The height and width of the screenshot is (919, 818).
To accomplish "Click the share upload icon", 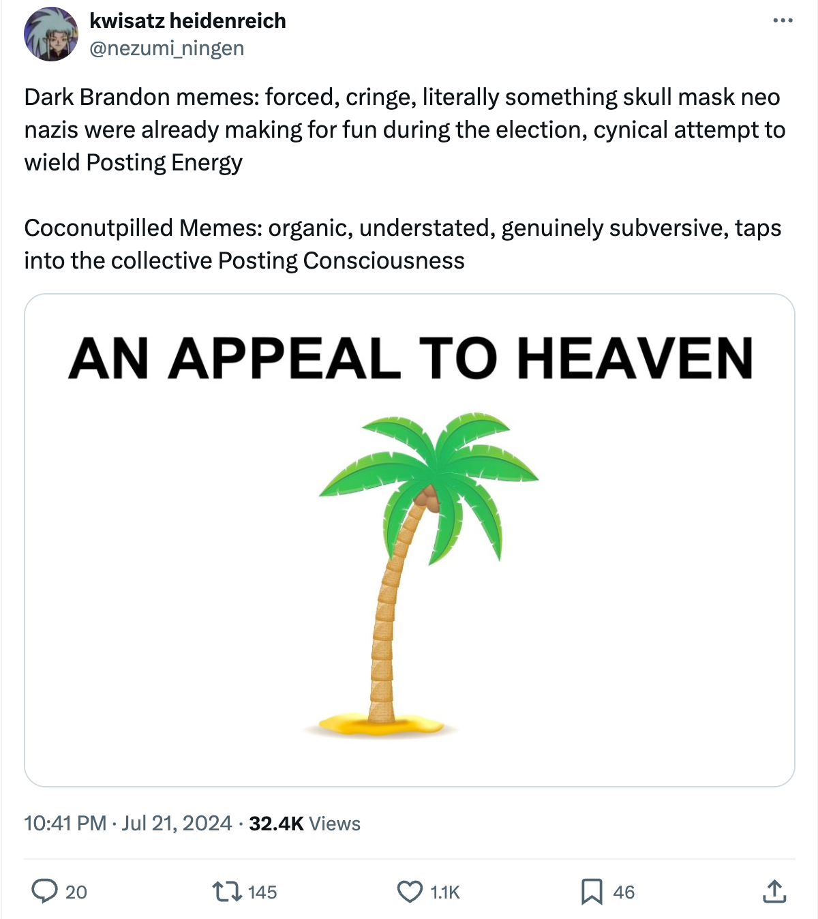I will 774,891.
